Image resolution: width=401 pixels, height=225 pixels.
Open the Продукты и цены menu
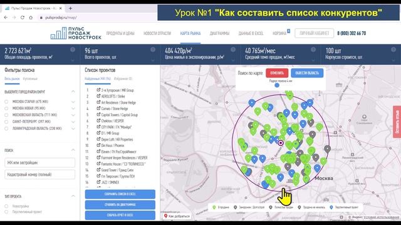pos(120,33)
